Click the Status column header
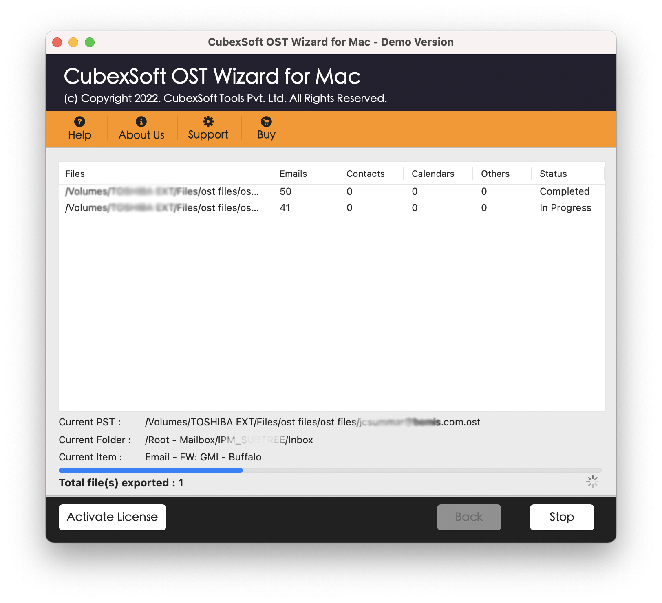Image resolution: width=662 pixels, height=603 pixels. click(553, 174)
